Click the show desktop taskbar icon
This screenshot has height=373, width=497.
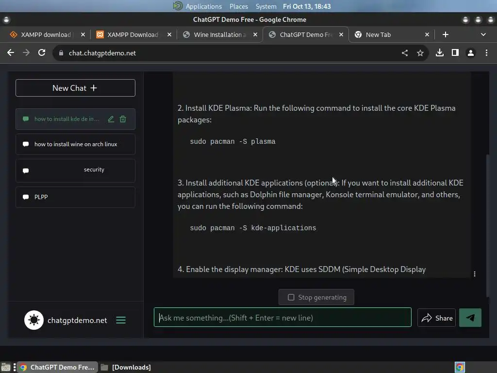(6, 367)
